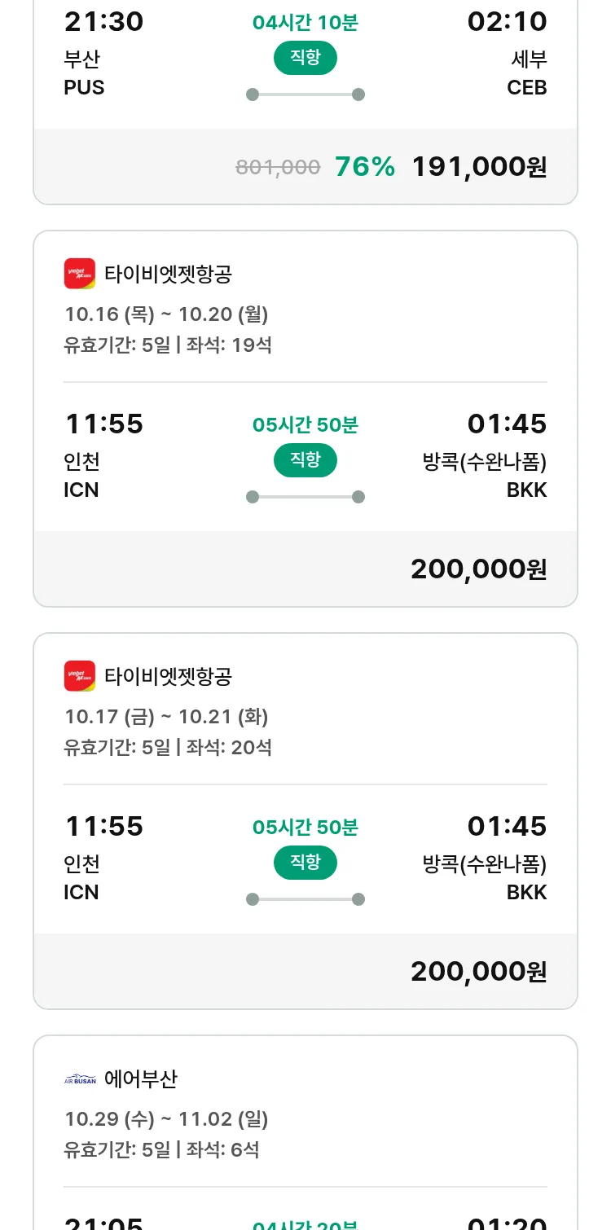This screenshot has height=1230, width=611.
Task: Tap the VietJet logo on the 10.16 flight
Action: 80,274
